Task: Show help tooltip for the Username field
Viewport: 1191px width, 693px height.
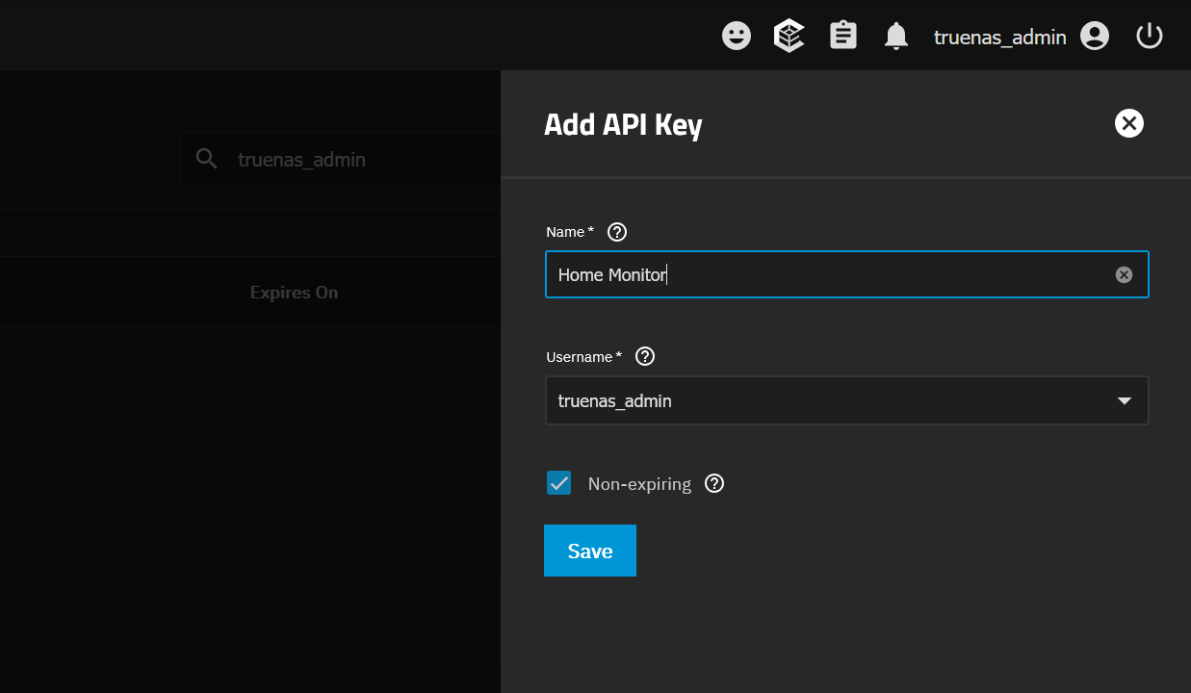Action: (646, 357)
